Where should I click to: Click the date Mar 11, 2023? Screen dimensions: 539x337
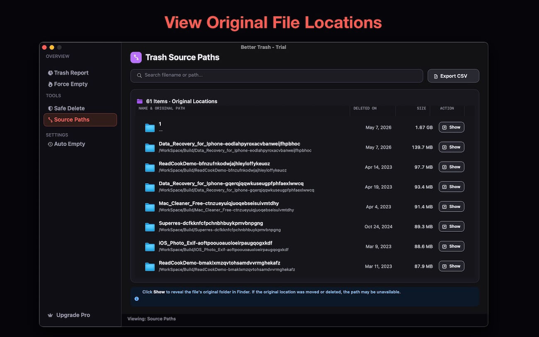(x=379, y=267)
